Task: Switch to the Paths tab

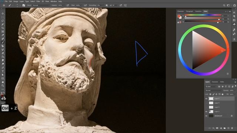Action: tap(222, 82)
